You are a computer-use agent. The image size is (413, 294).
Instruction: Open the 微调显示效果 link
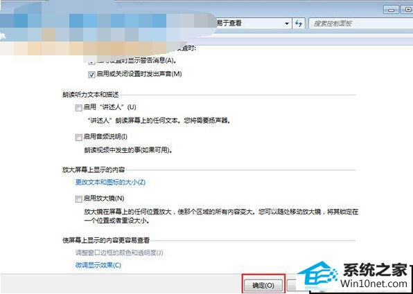pos(98,265)
